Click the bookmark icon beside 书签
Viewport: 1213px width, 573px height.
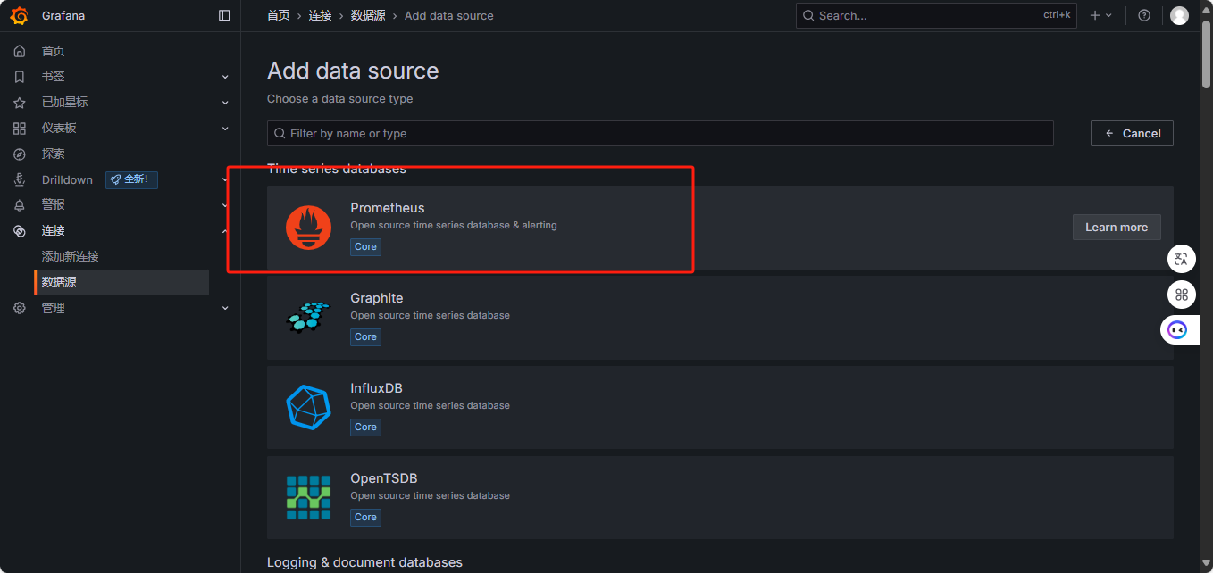20,77
